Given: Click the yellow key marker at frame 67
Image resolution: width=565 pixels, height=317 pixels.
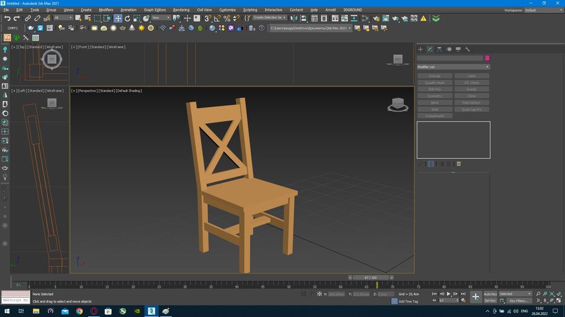Looking at the screenshot, I should (377, 285).
